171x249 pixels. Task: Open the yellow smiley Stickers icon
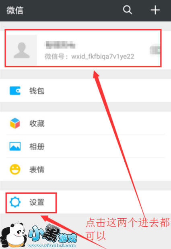(x=15, y=169)
